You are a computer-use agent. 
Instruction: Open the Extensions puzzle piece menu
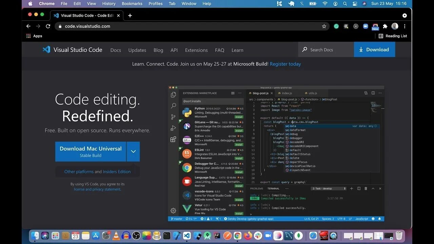pos(385,26)
